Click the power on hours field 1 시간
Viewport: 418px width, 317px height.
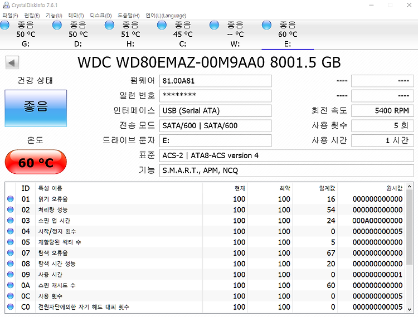pyautogui.click(x=382, y=140)
